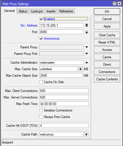Open the Access list

click(x=107, y=50)
